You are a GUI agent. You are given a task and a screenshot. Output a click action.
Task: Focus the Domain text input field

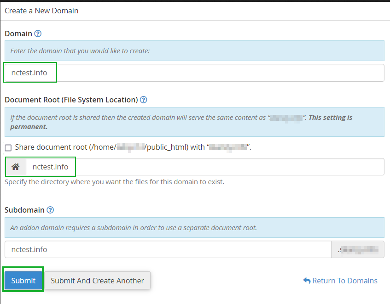194,73
